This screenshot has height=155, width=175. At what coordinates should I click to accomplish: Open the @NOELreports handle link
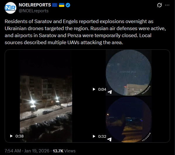tap(34, 11)
